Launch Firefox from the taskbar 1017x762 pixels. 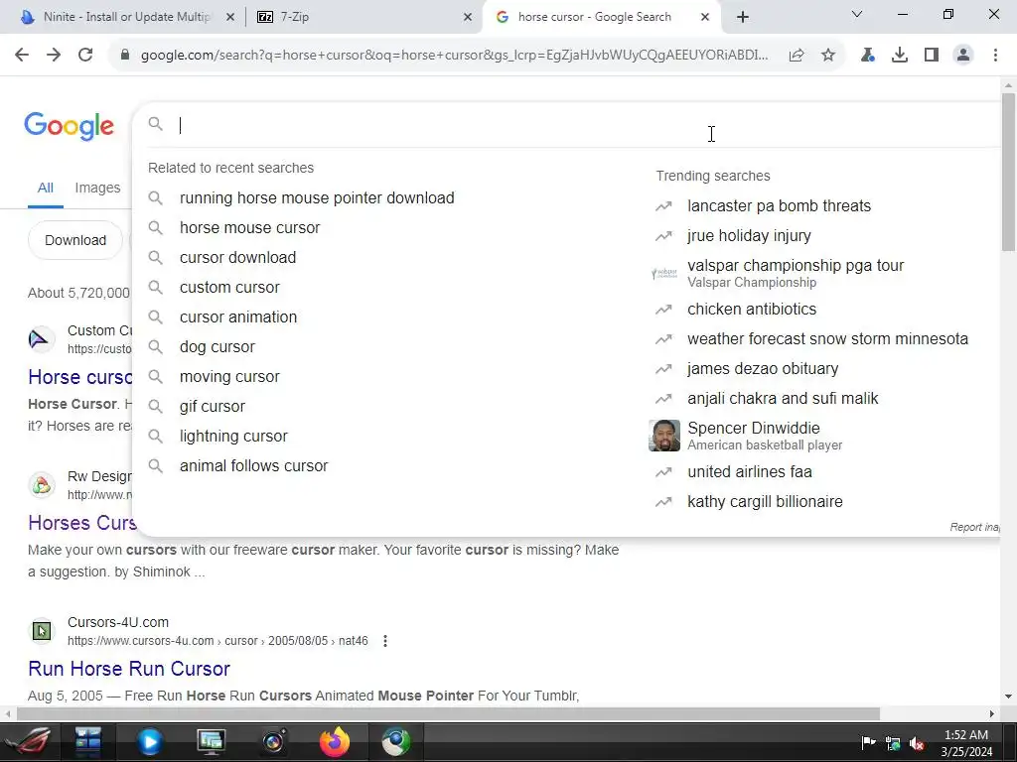(x=335, y=742)
